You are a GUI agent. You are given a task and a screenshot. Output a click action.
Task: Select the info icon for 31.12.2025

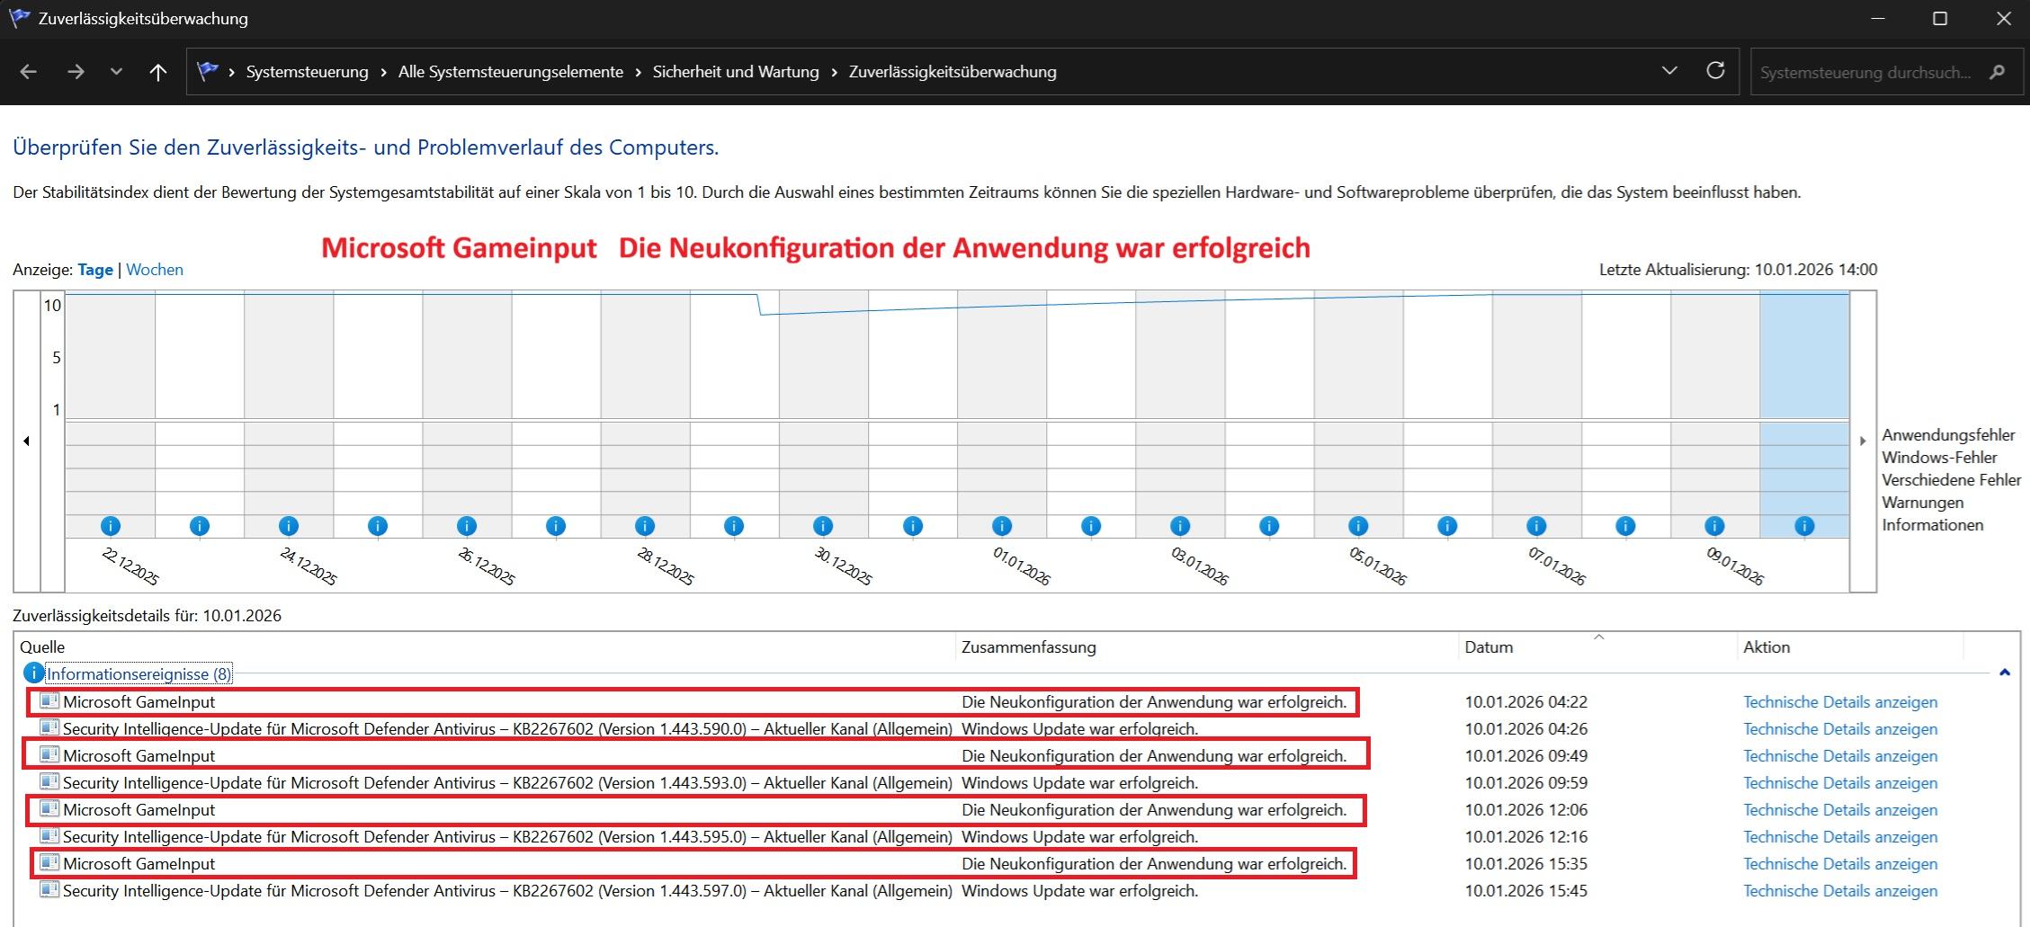pos(913,526)
